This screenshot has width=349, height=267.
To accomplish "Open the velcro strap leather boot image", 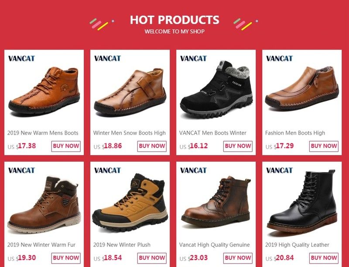I will (130, 92).
